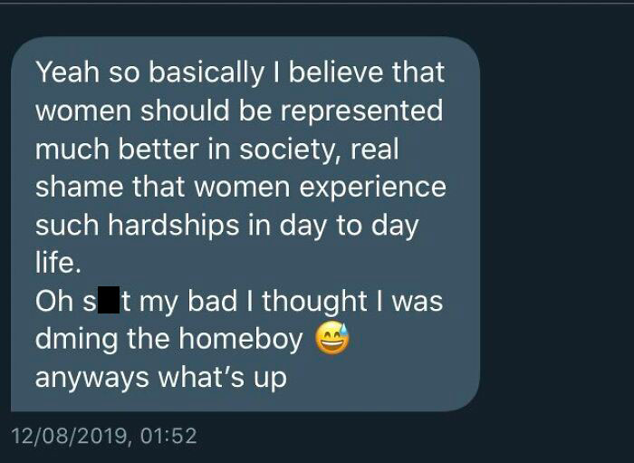The image size is (634, 463).
Task: Click the word 'hardships' in the message
Action: pyautogui.click(x=174, y=226)
